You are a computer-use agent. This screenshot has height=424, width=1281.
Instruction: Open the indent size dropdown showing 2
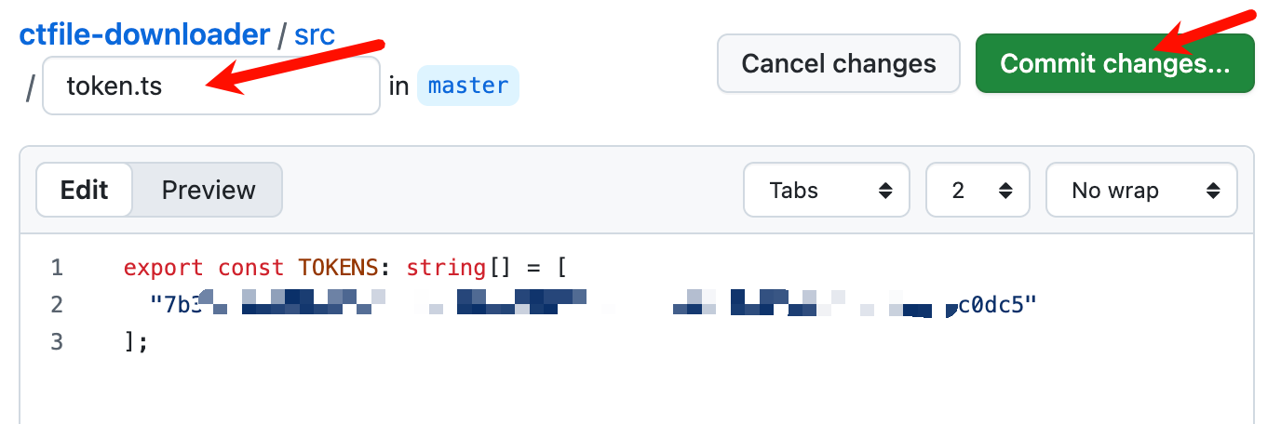[978, 191]
